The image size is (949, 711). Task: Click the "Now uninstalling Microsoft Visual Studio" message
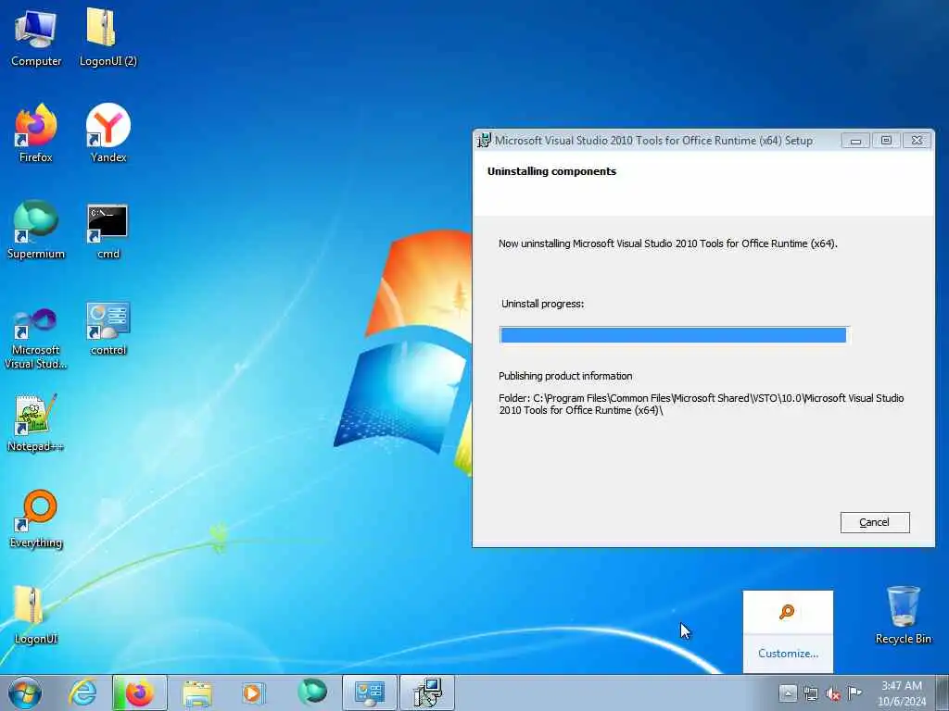pyautogui.click(x=668, y=243)
